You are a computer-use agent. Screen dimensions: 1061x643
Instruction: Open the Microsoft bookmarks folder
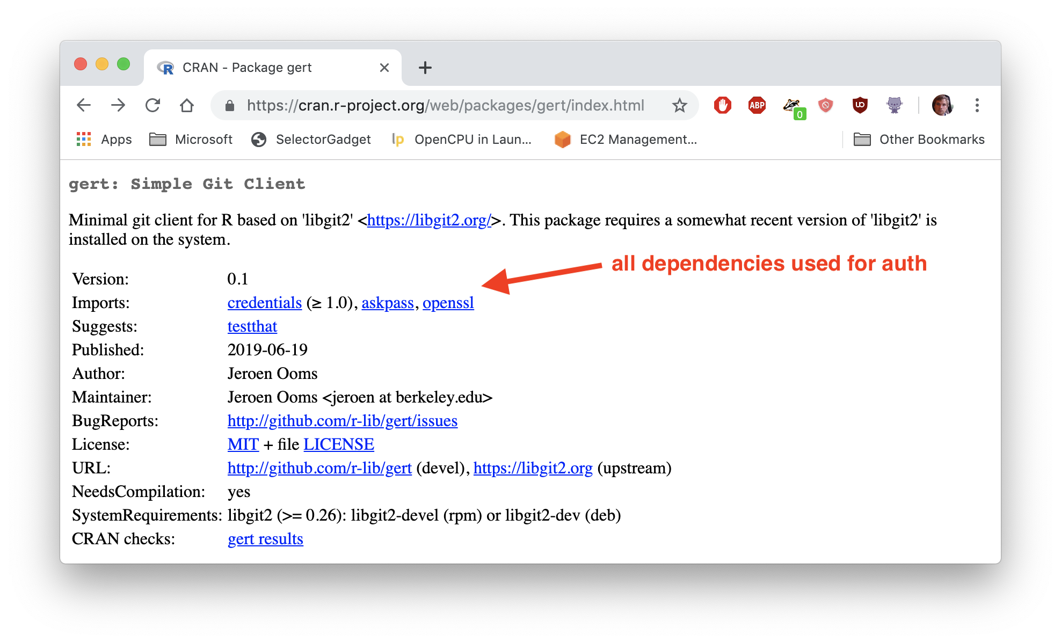click(191, 140)
